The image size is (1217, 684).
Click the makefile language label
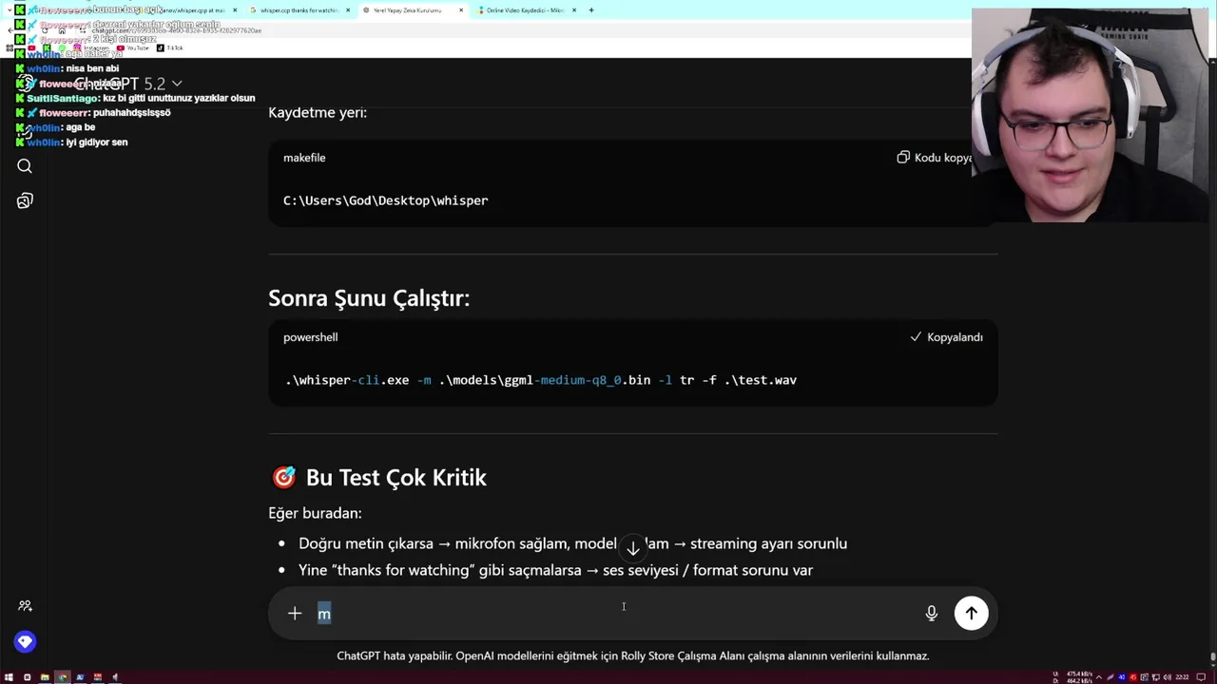304,158
